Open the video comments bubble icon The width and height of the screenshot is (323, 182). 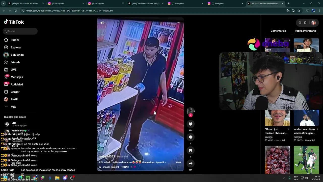191,137
